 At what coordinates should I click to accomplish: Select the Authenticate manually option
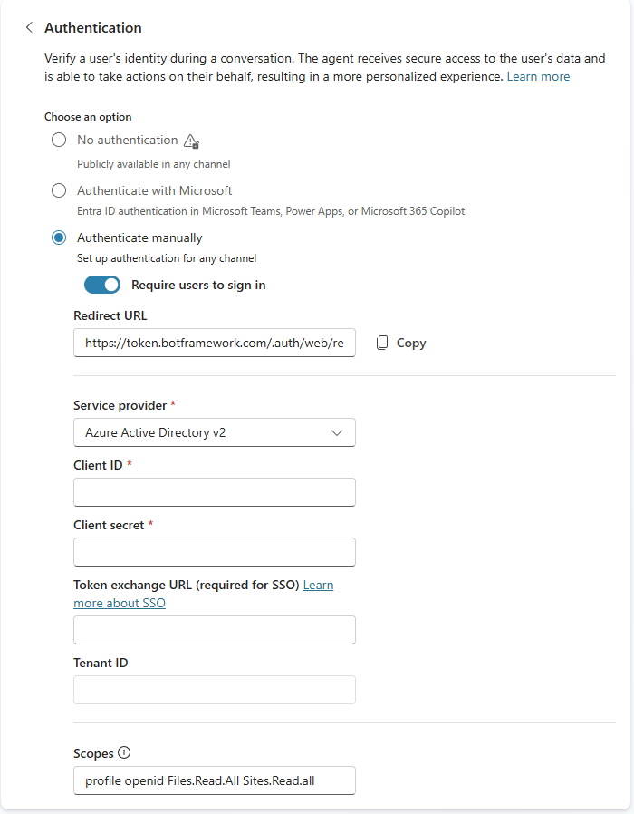59,237
